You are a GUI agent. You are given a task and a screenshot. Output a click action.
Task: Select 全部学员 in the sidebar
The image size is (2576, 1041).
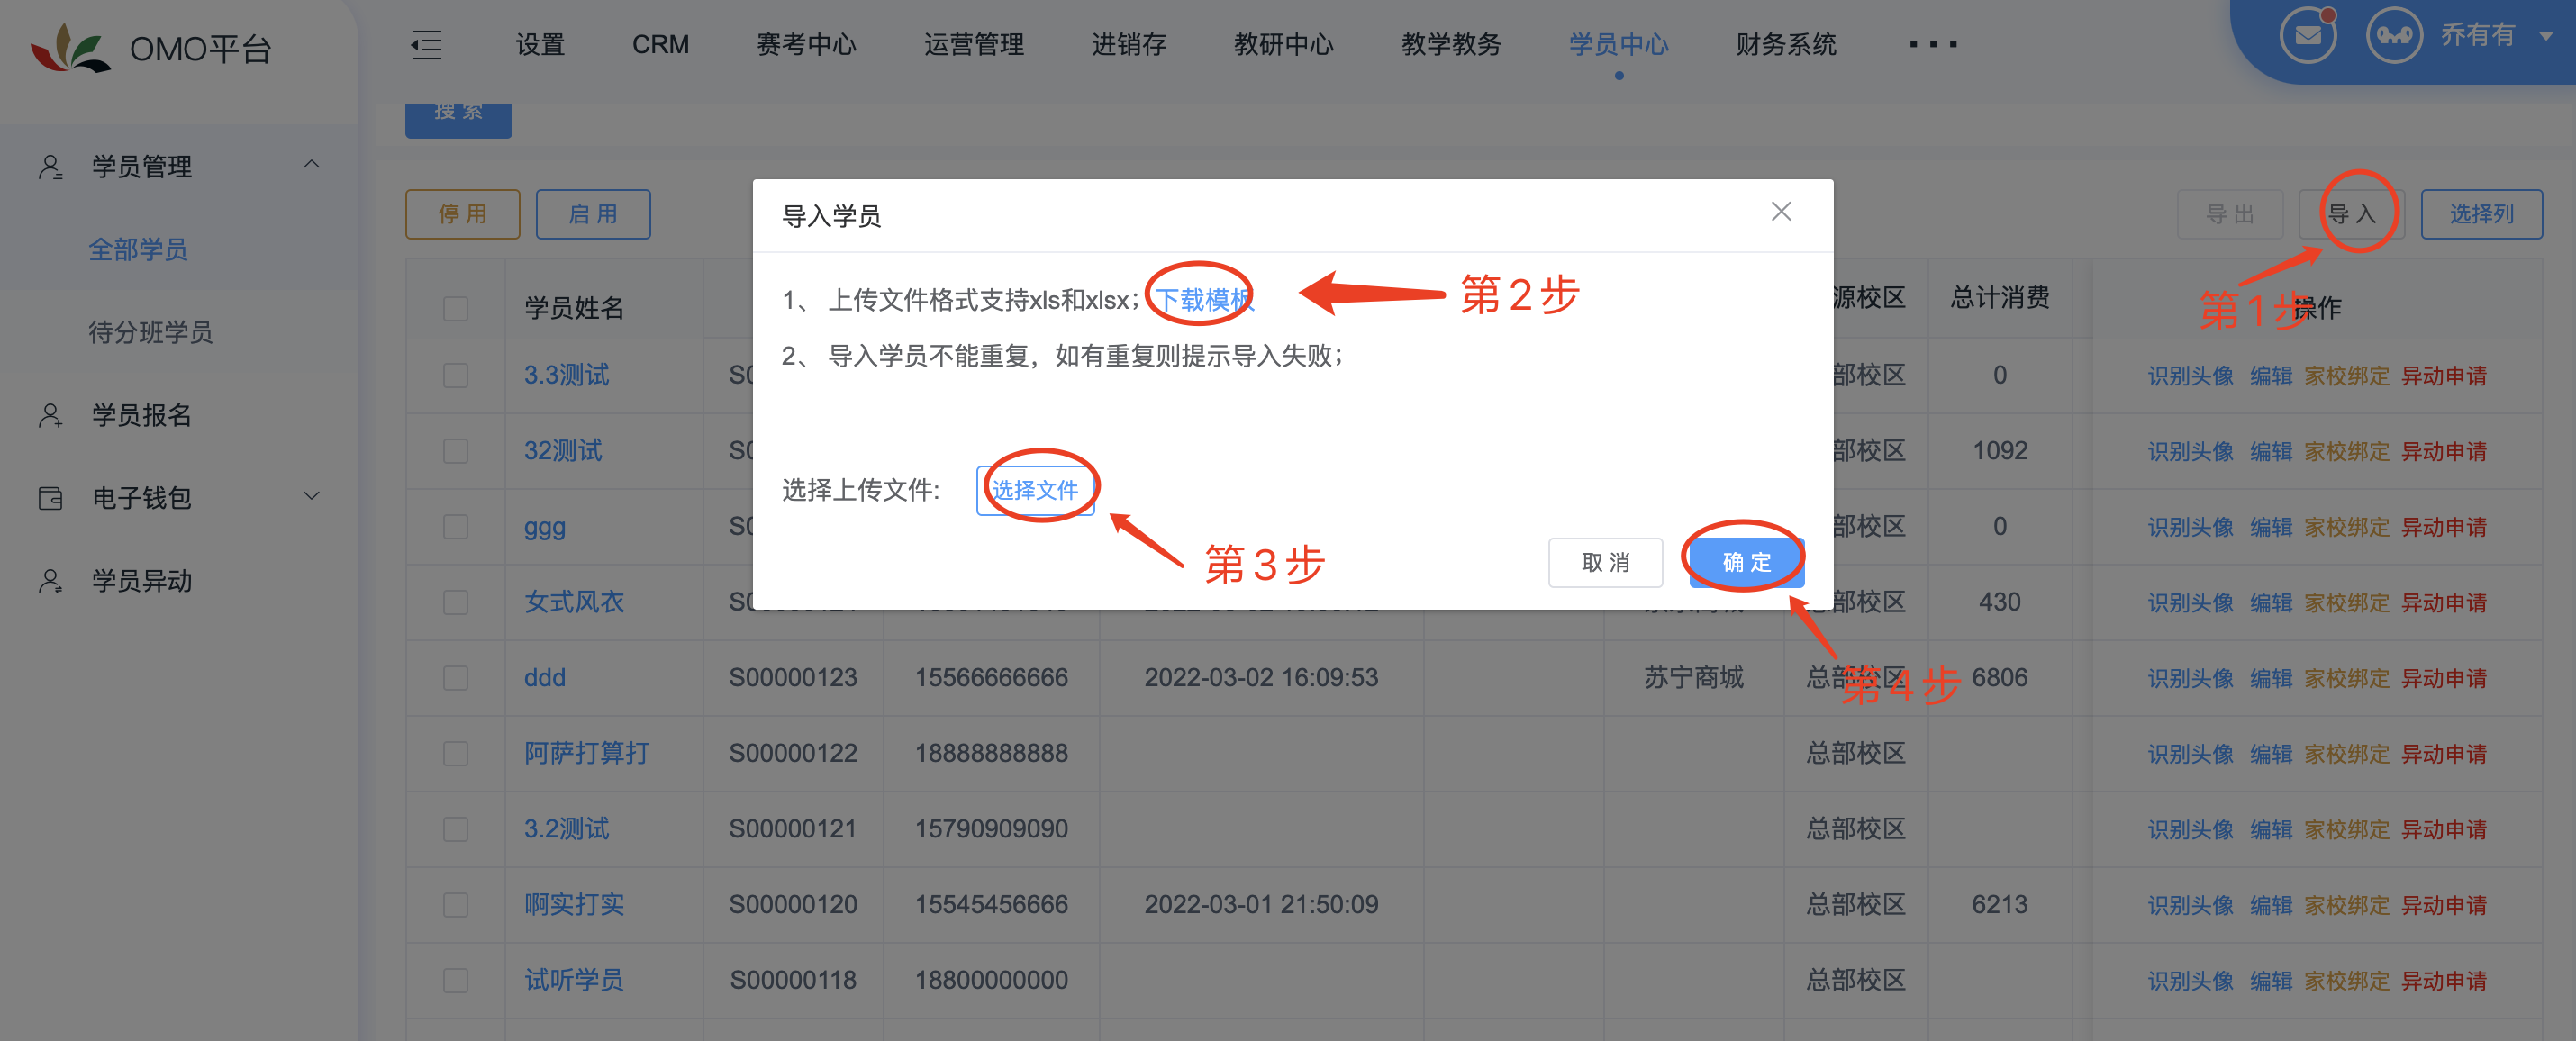(138, 249)
